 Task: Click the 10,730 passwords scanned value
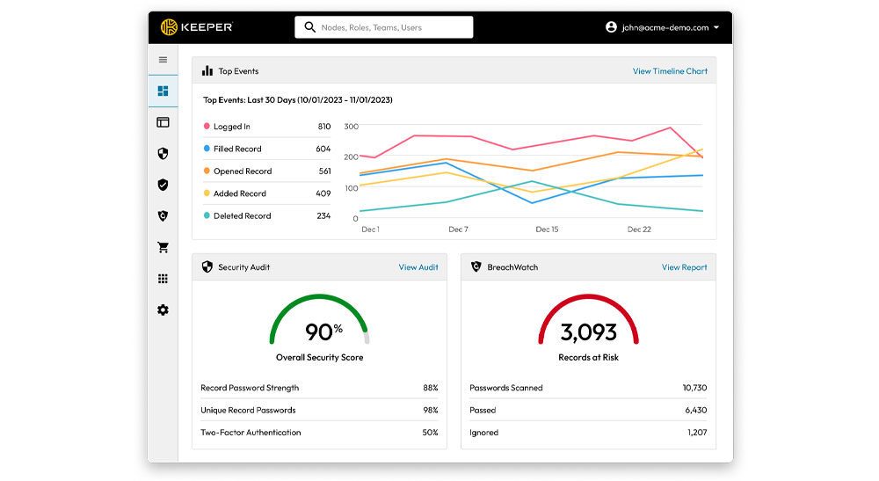pos(694,388)
